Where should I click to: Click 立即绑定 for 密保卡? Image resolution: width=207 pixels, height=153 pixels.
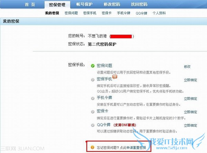point(190,112)
